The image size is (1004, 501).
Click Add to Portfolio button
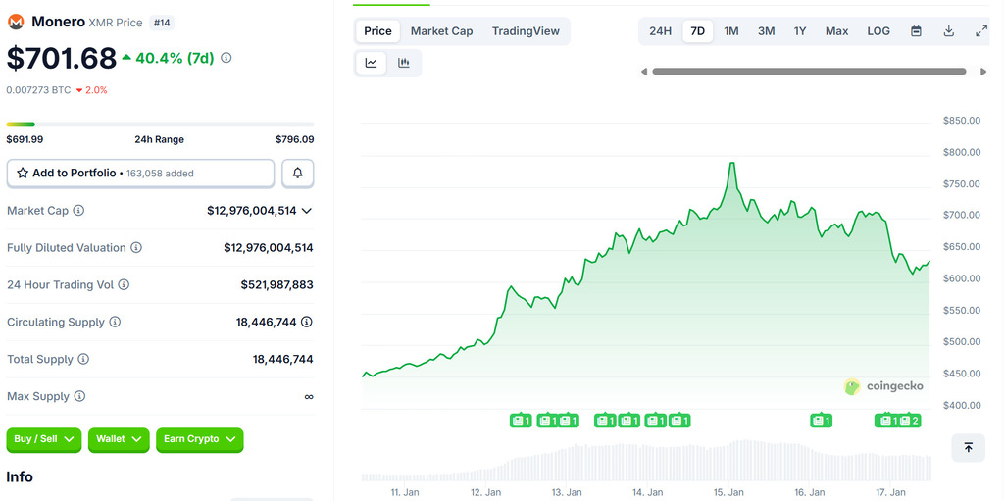(x=140, y=174)
